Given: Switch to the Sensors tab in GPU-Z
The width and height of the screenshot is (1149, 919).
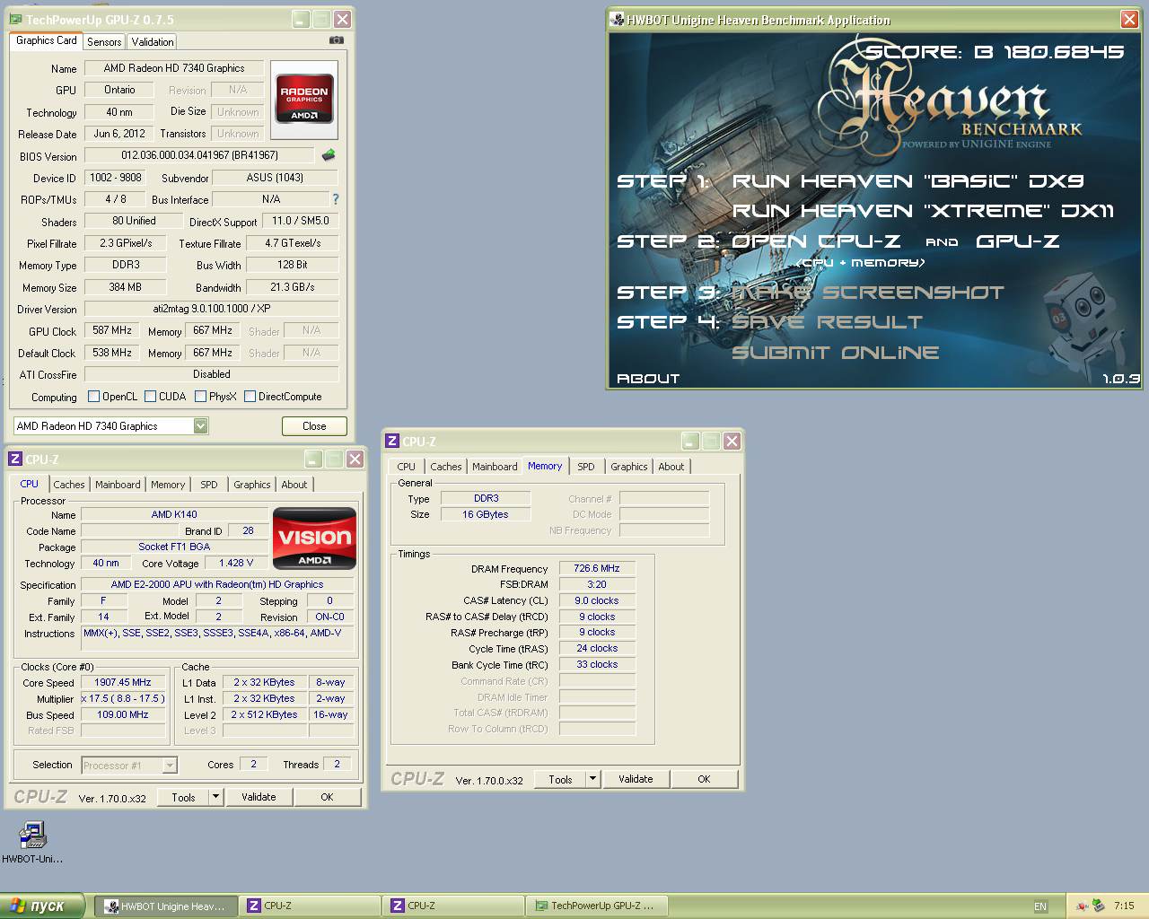Looking at the screenshot, I should tap(104, 42).
